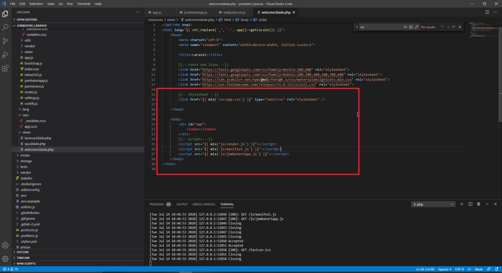Add a new terminal with the plus icon
The width and height of the screenshot is (502, 273).
click(x=462, y=204)
